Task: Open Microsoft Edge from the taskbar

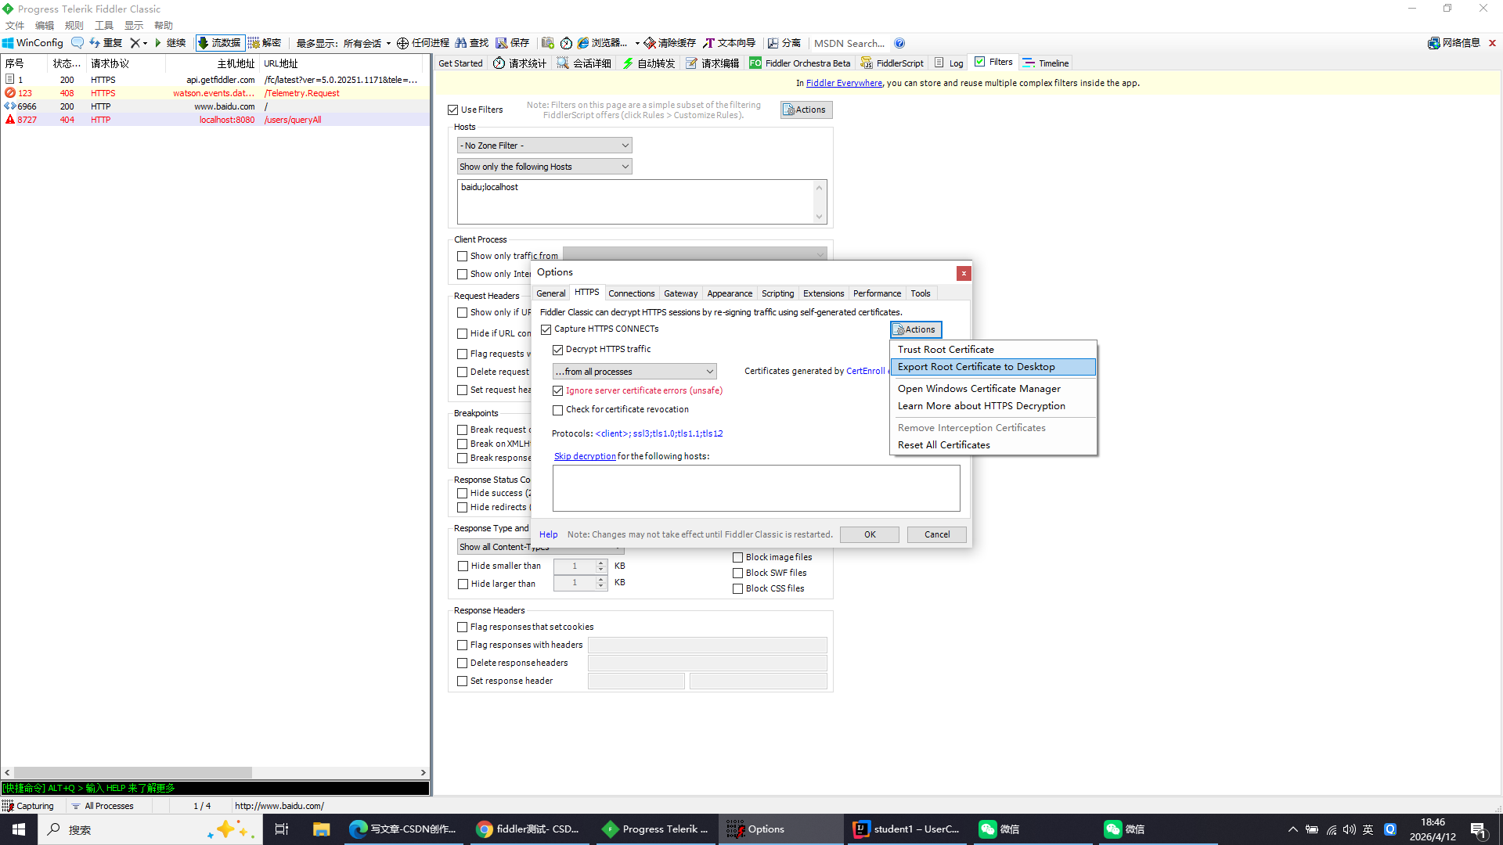Action: pos(358,829)
